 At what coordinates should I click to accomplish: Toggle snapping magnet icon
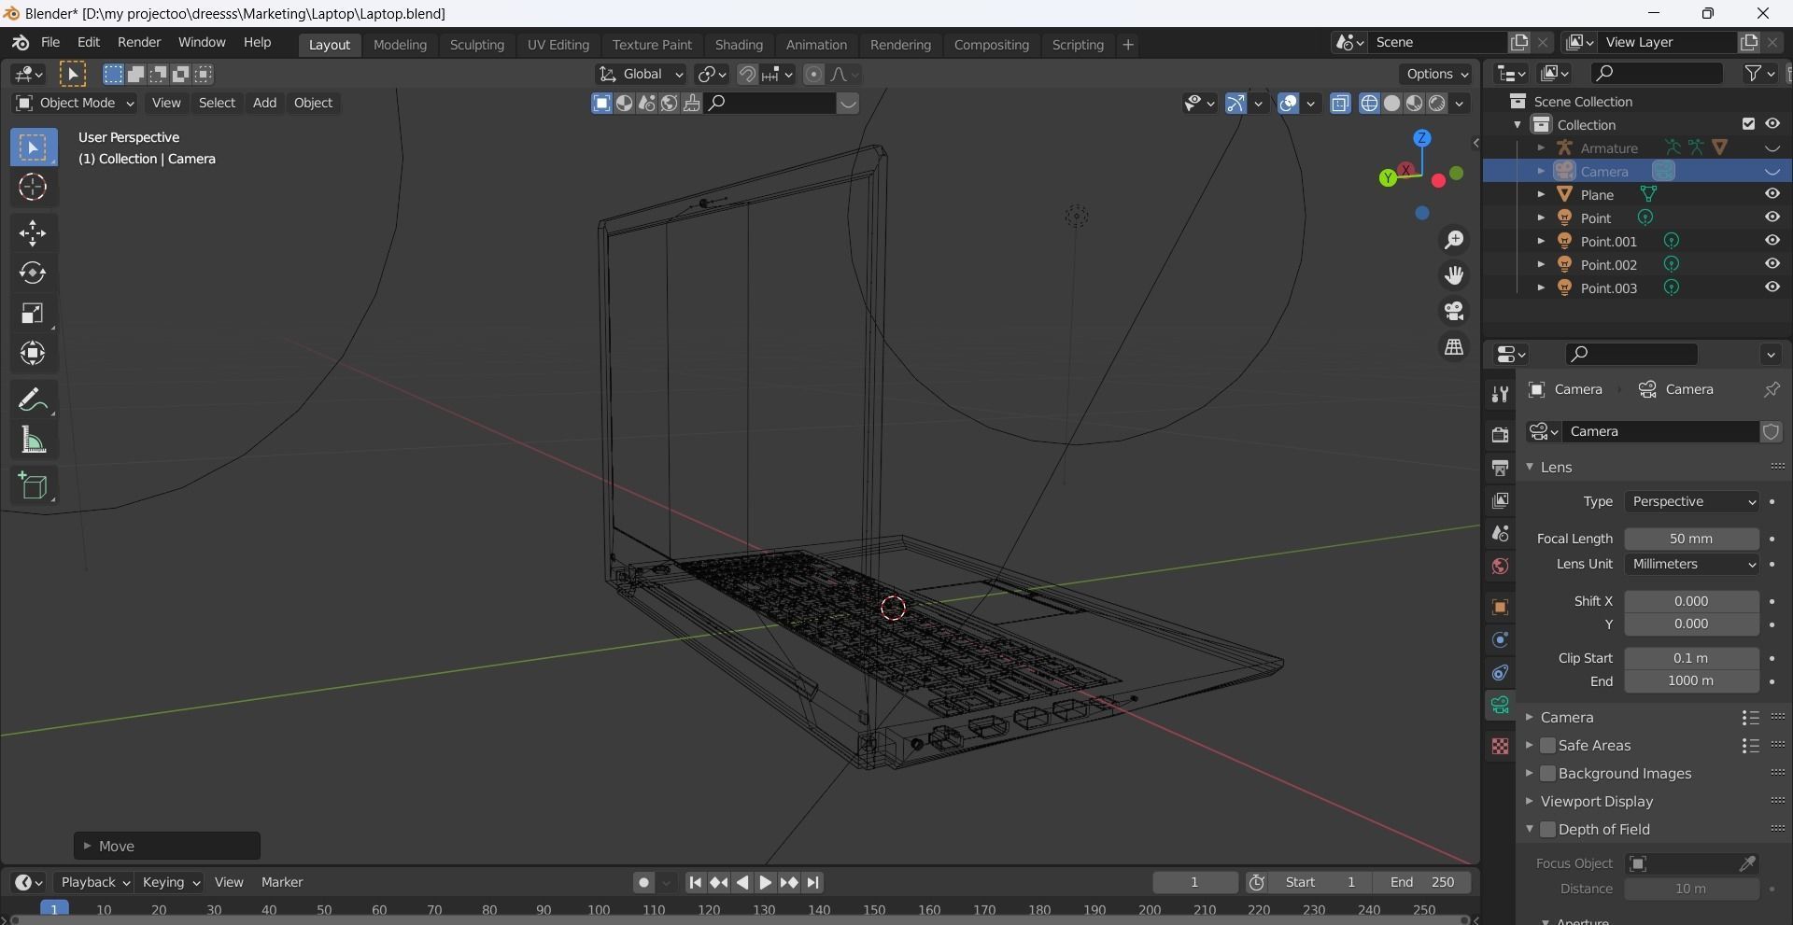[747, 75]
